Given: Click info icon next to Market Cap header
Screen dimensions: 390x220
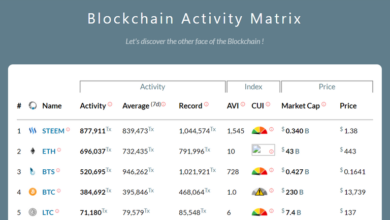Looking at the screenshot, I should pos(324,104).
